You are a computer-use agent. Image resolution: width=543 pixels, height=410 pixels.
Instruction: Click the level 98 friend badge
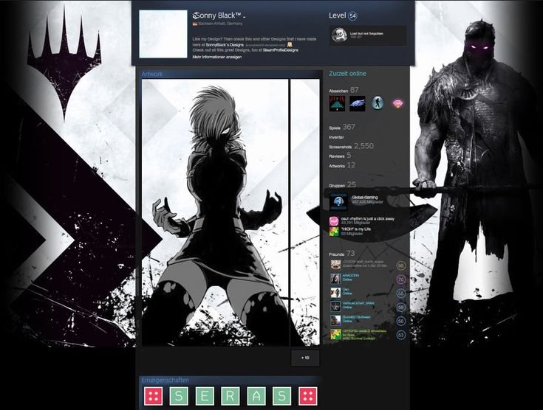pyautogui.click(x=400, y=265)
